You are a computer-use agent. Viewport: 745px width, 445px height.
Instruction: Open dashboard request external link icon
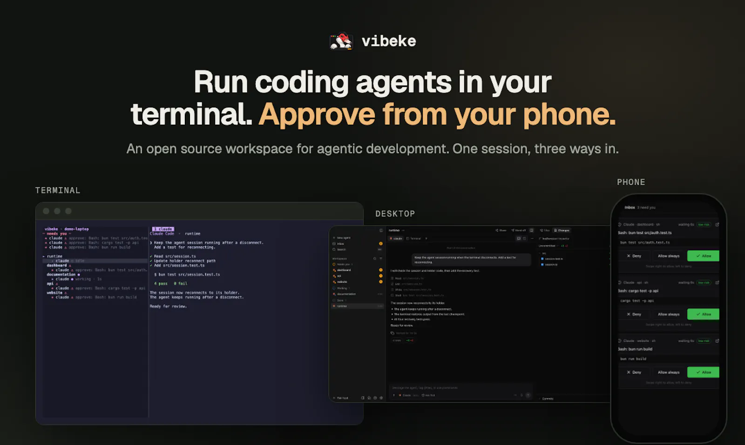coord(717,224)
